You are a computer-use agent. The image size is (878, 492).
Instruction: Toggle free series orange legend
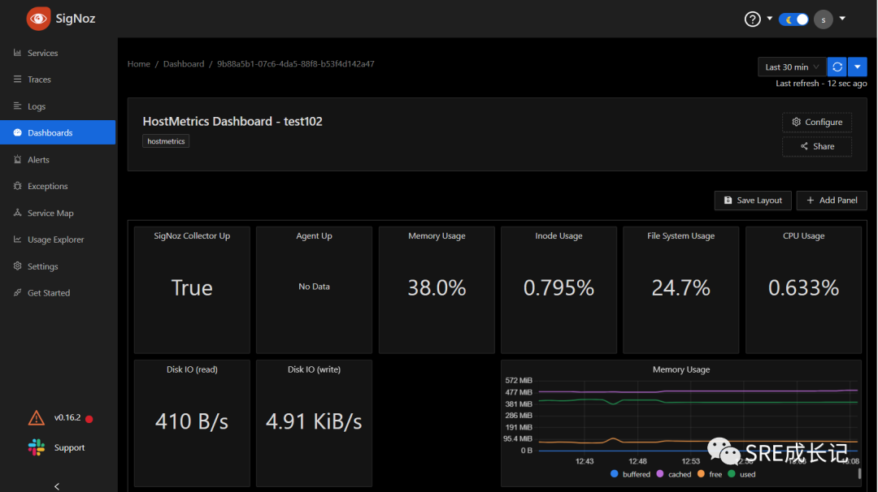point(710,474)
